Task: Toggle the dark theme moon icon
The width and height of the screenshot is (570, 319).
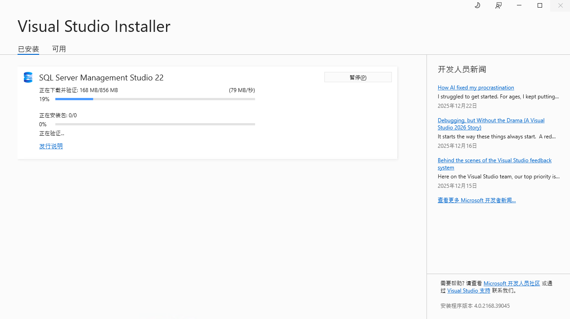Action: [477, 5]
